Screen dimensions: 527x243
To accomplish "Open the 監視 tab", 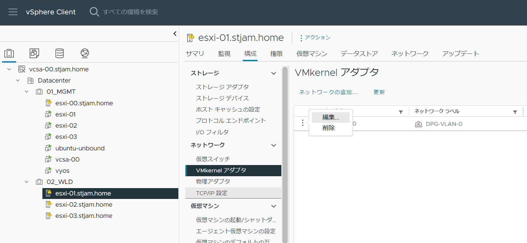I will click(224, 53).
